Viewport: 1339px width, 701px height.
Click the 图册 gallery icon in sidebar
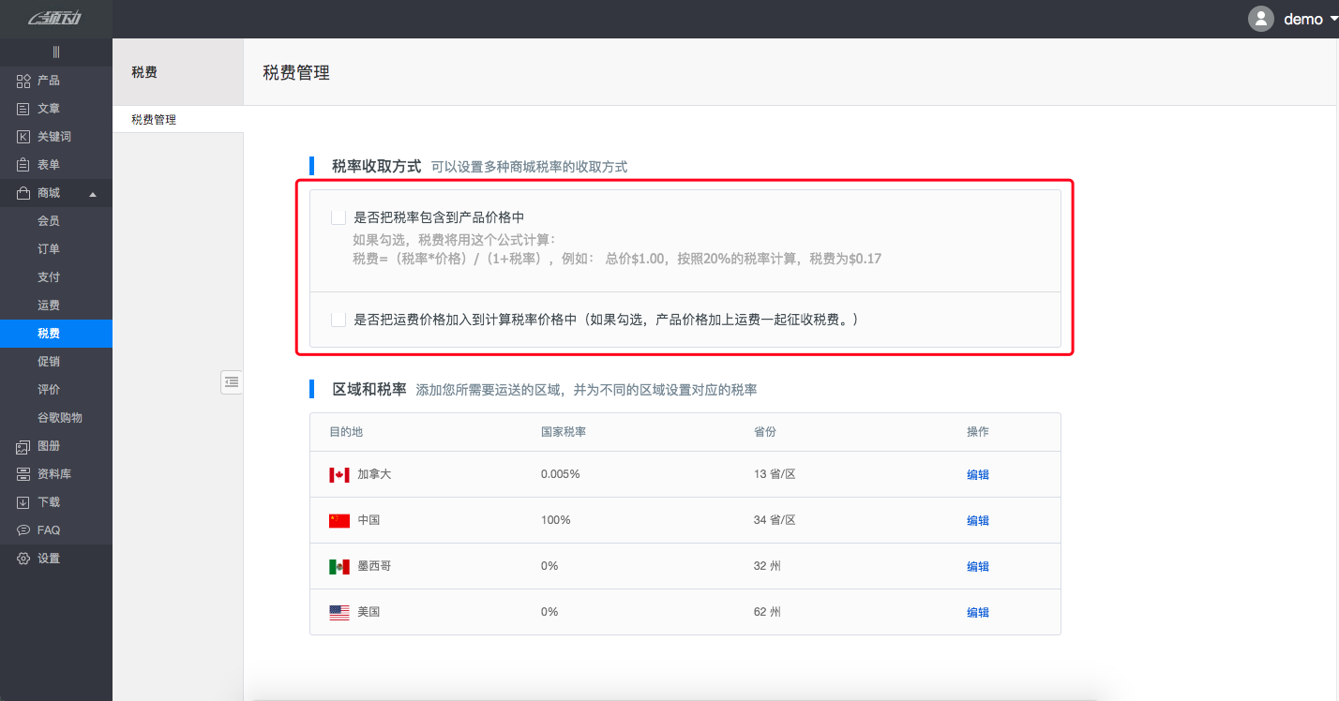(x=23, y=446)
